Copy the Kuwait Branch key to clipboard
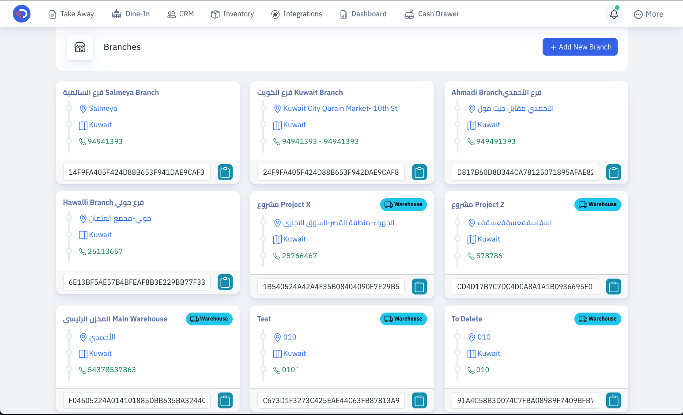This screenshot has width=683, height=415. 419,172
